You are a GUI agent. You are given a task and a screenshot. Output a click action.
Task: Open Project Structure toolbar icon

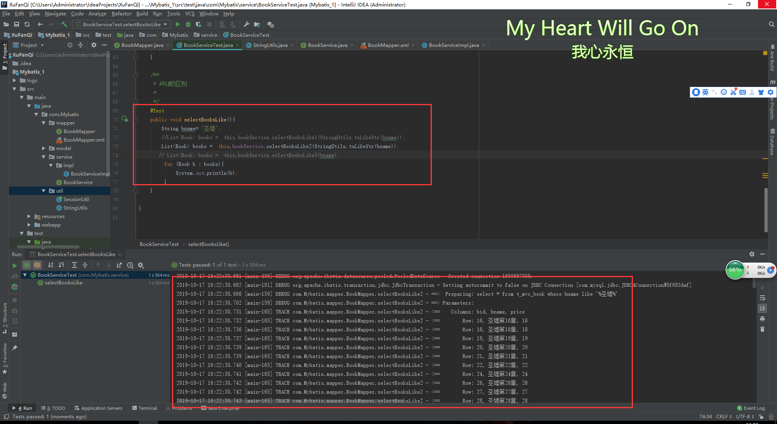click(x=257, y=25)
